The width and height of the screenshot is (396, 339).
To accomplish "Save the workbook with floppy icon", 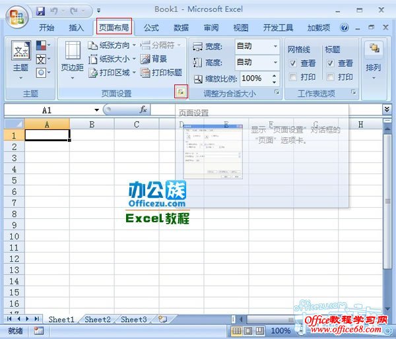I will [x=40, y=11].
